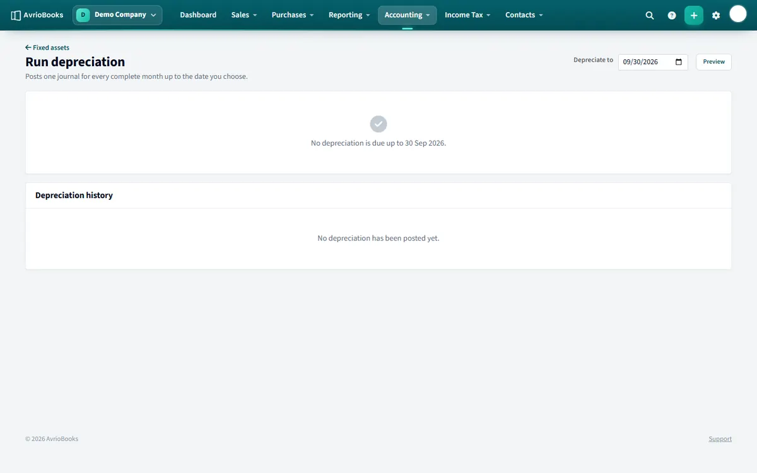Screen dimensions: 757x473
Task: Click "No depreciation is due up to 30 Sep 2026." message
Action: point(378,143)
